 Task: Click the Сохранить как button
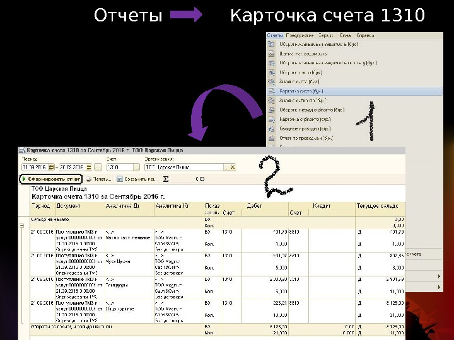click(136, 179)
